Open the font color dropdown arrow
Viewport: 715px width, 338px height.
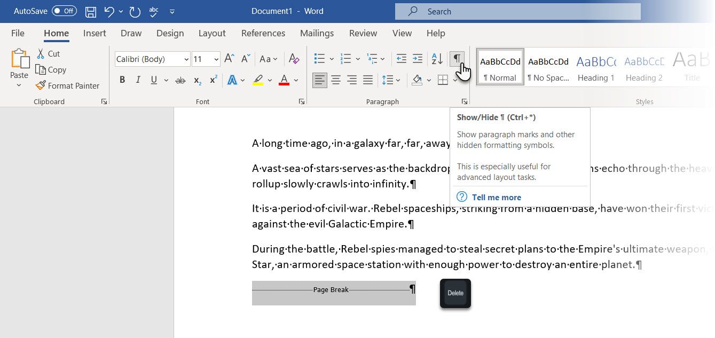tap(296, 81)
